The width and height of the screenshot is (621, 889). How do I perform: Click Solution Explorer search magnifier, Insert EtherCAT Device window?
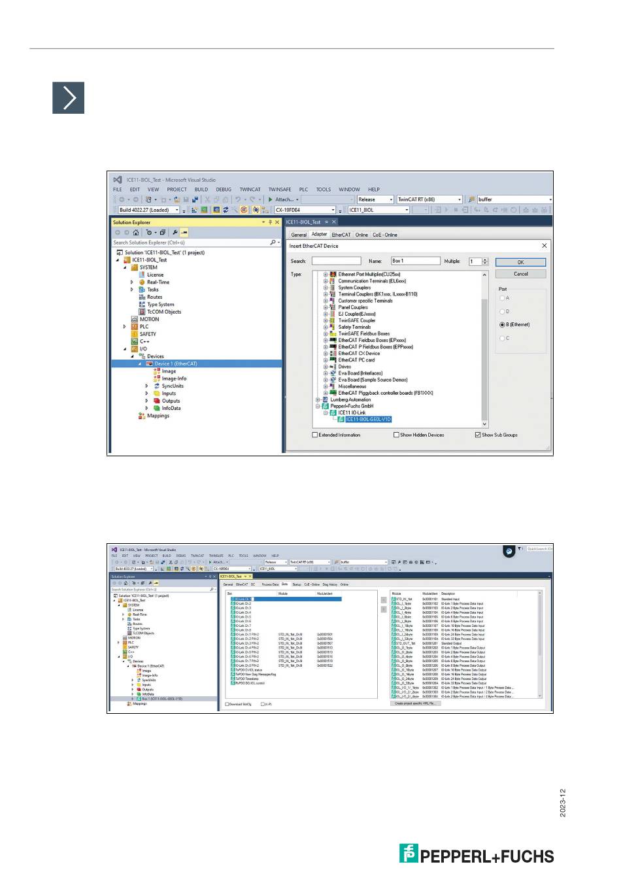(273, 243)
